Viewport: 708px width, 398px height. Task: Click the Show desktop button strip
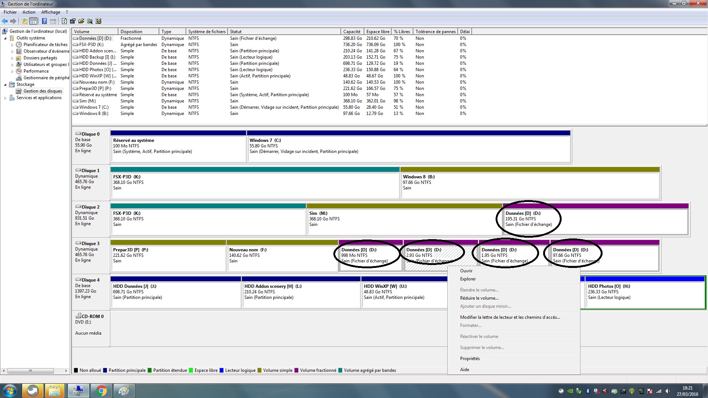pos(705,391)
